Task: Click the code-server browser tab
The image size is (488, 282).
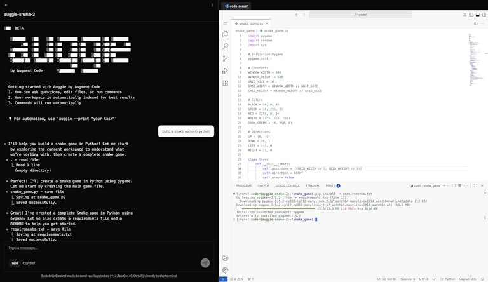Action: pyautogui.click(x=236, y=6)
